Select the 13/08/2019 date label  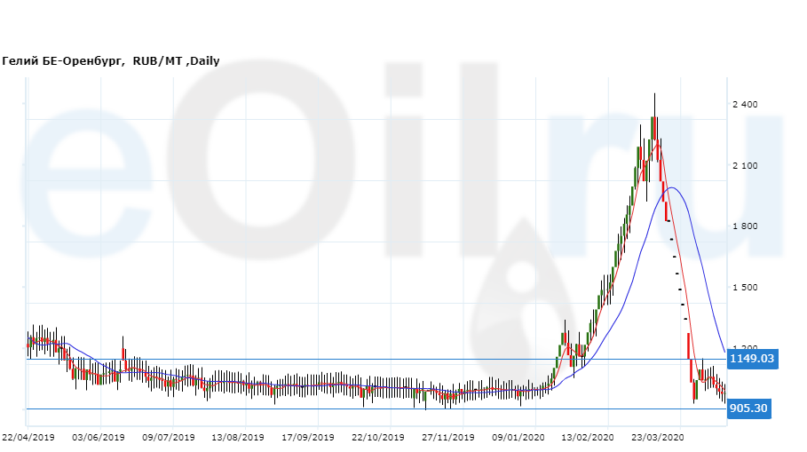point(238,438)
